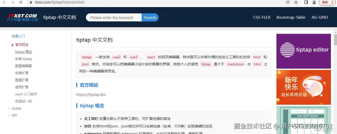The image size is (337, 134).
Task: Select 官方网站 in sidebar
Action: [22, 45]
